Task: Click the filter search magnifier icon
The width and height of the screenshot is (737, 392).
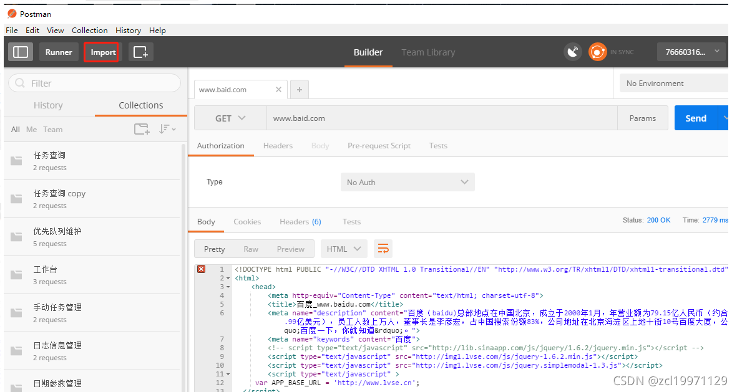Action: tap(20, 83)
